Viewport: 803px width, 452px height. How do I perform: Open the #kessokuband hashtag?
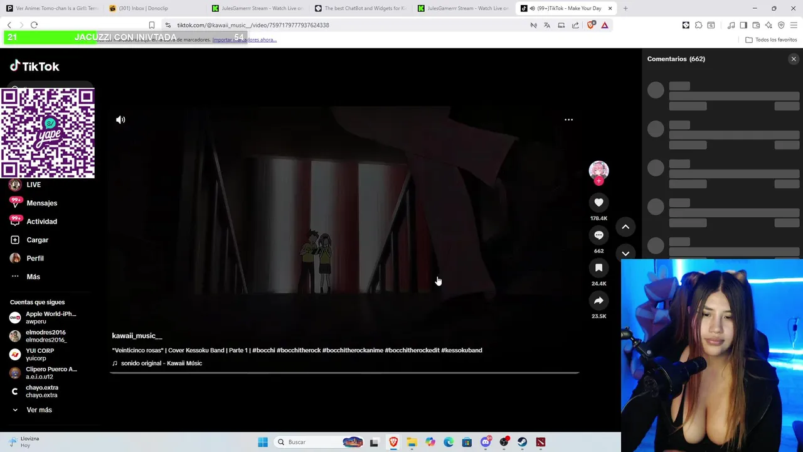[x=462, y=350]
